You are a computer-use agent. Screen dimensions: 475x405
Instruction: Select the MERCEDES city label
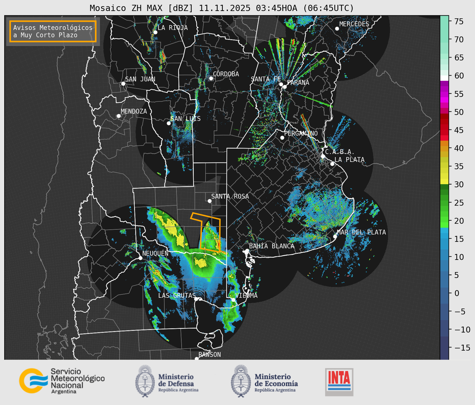click(x=354, y=24)
